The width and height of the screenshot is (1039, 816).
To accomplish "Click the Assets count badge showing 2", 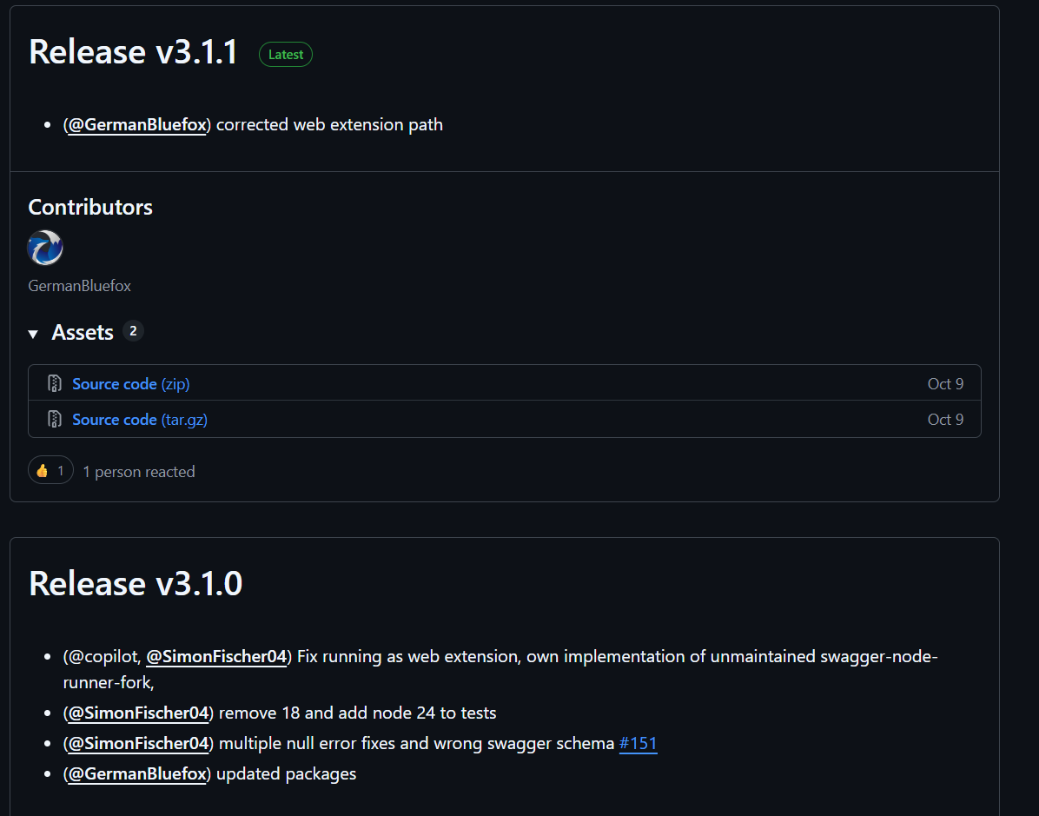I will [x=133, y=331].
